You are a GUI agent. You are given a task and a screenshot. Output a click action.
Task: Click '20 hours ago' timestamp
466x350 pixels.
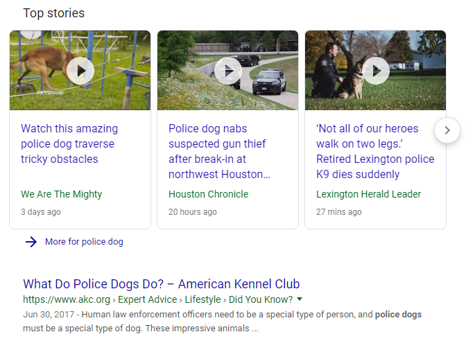pos(193,212)
